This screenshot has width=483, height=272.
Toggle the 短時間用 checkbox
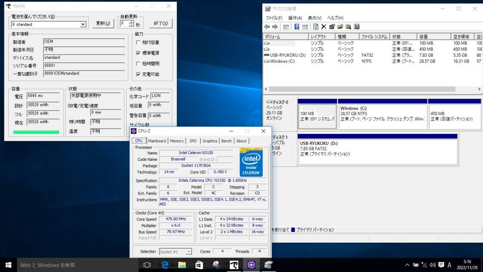click(138, 64)
